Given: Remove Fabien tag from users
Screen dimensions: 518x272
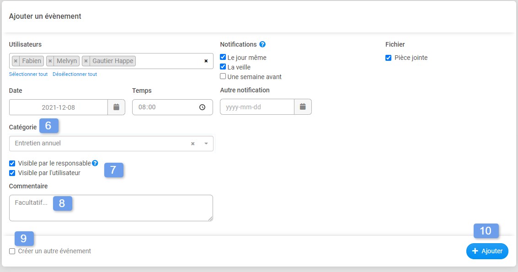Looking at the screenshot, I should coord(16,61).
